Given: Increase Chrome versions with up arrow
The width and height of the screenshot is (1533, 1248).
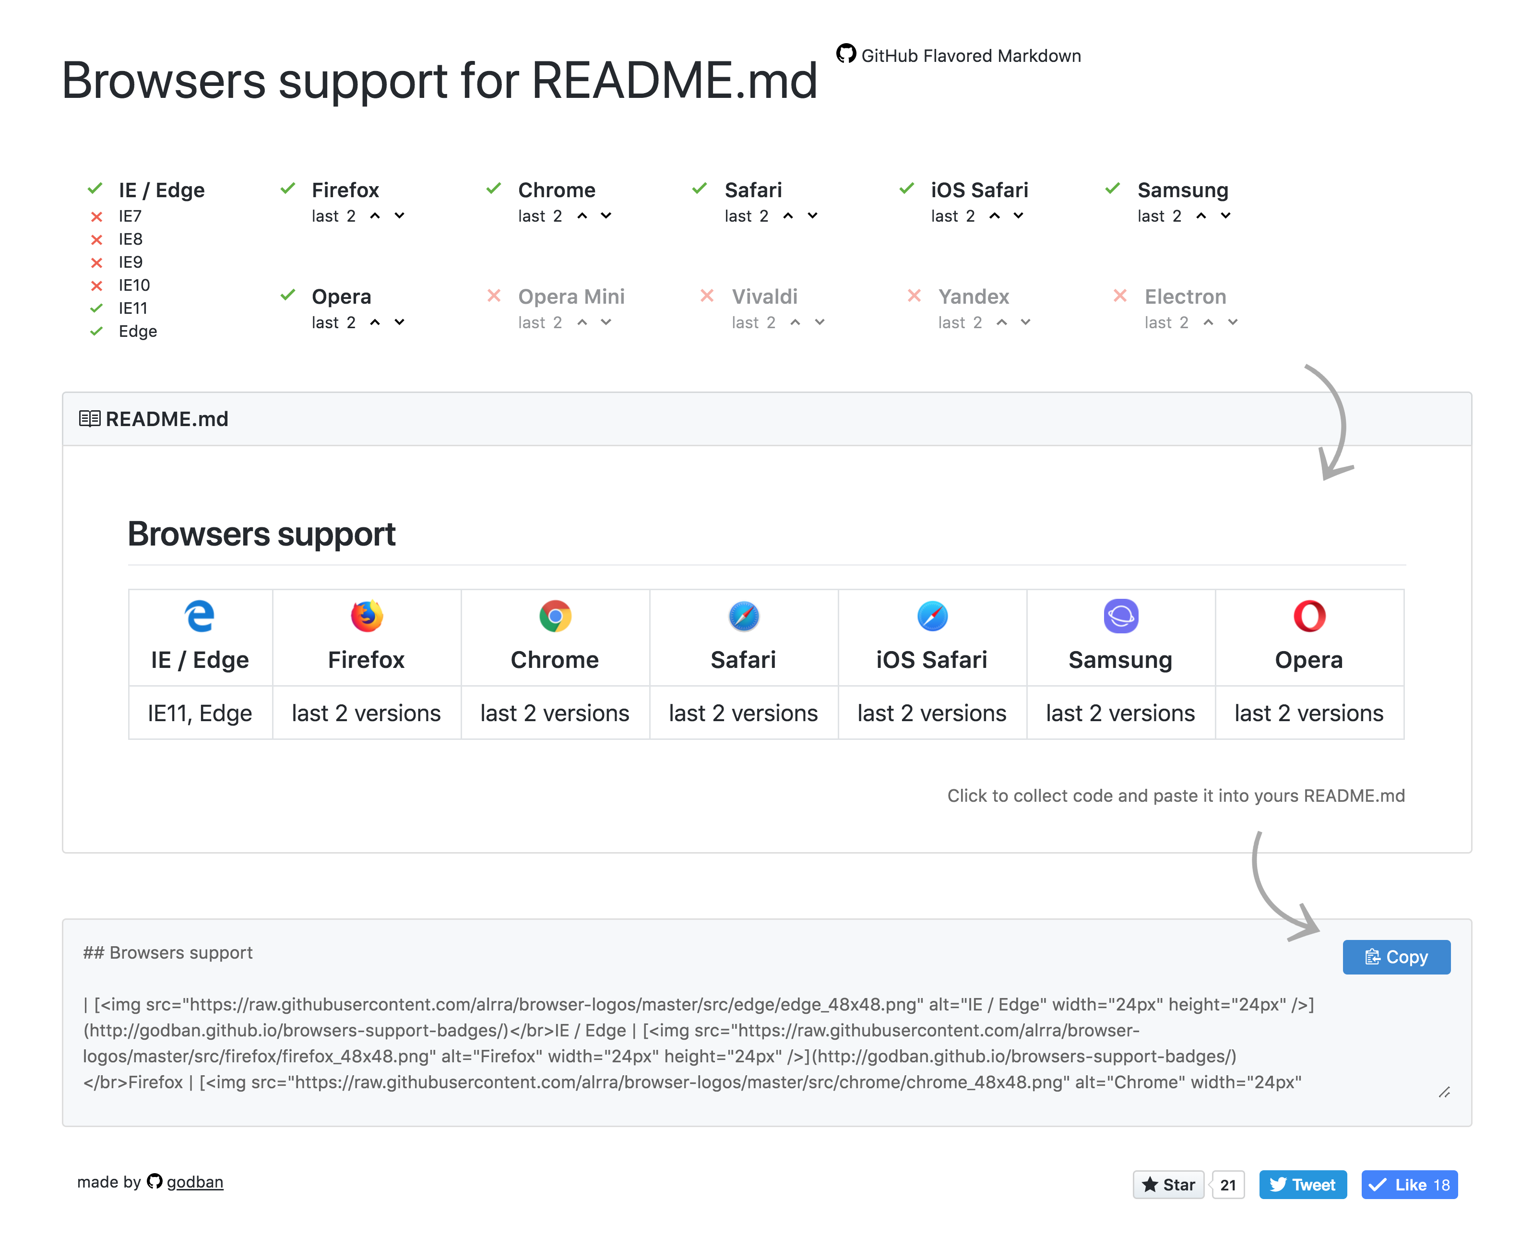Looking at the screenshot, I should (x=582, y=215).
